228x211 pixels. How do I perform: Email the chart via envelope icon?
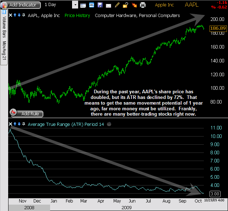[108, 6]
